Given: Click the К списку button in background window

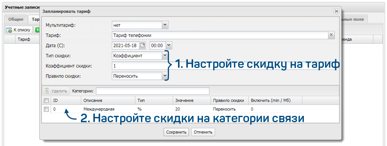Looking at the screenshot, I should 19,30.
